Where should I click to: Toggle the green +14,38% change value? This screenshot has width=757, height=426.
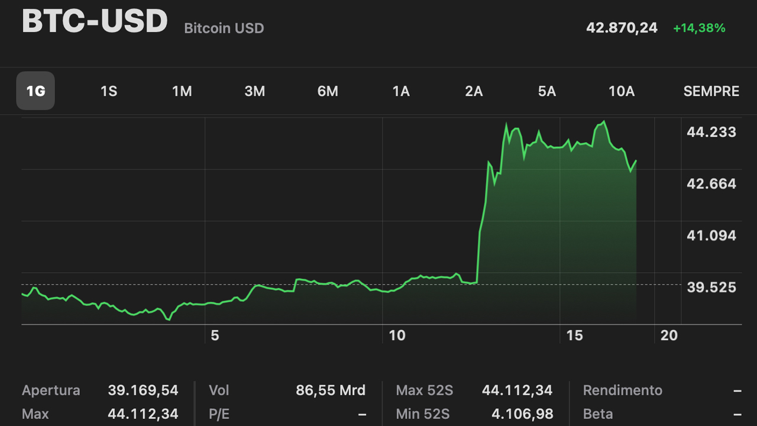pyautogui.click(x=699, y=28)
